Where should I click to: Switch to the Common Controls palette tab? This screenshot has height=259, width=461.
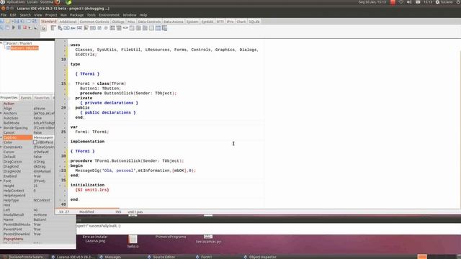point(94,22)
